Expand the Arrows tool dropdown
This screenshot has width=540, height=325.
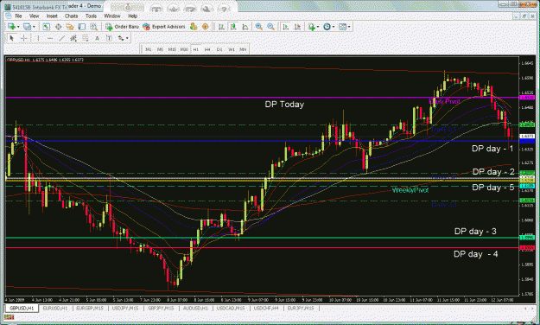(x=127, y=39)
